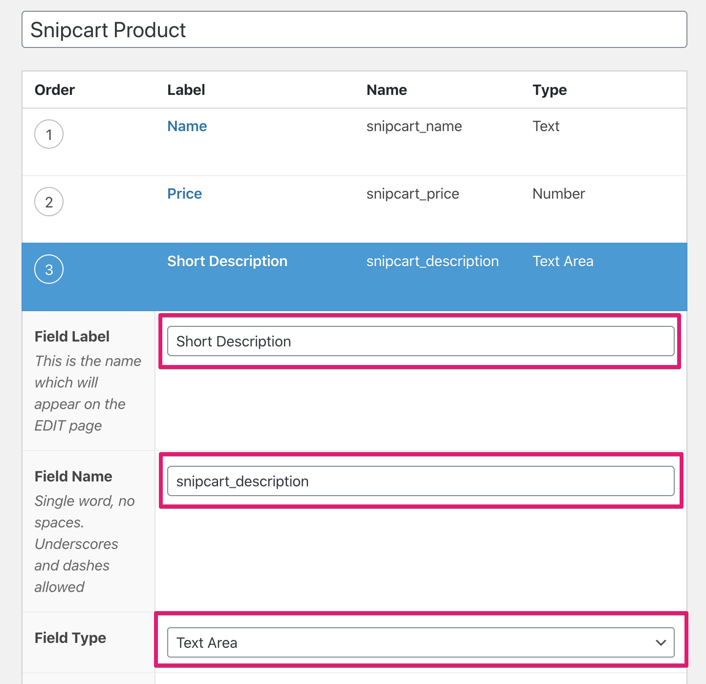The height and width of the screenshot is (684, 706).
Task: Click the snipcart_name cell
Action: [x=414, y=126]
